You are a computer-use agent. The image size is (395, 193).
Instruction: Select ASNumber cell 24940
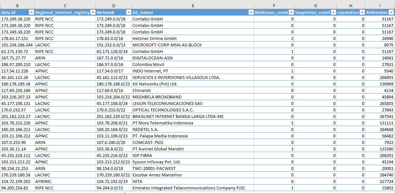380,38
